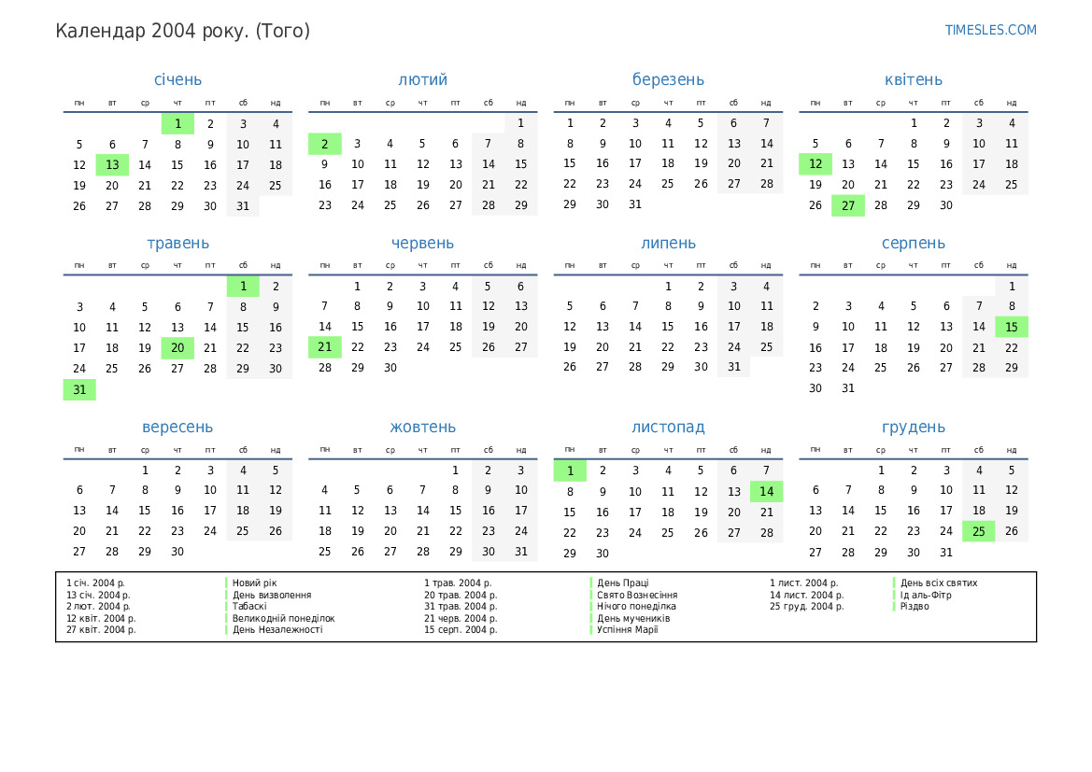
Task: Click August 31 in серпень
Action: pyautogui.click(x=847, y=388)
